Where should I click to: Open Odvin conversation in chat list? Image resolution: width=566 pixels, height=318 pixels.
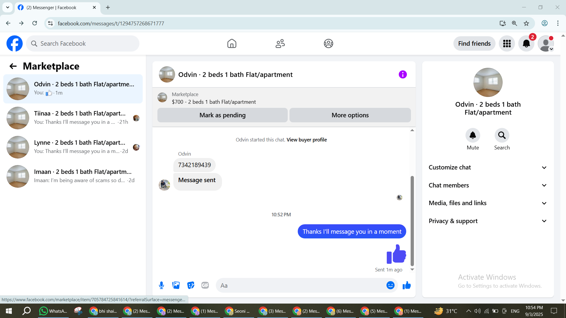73,89
